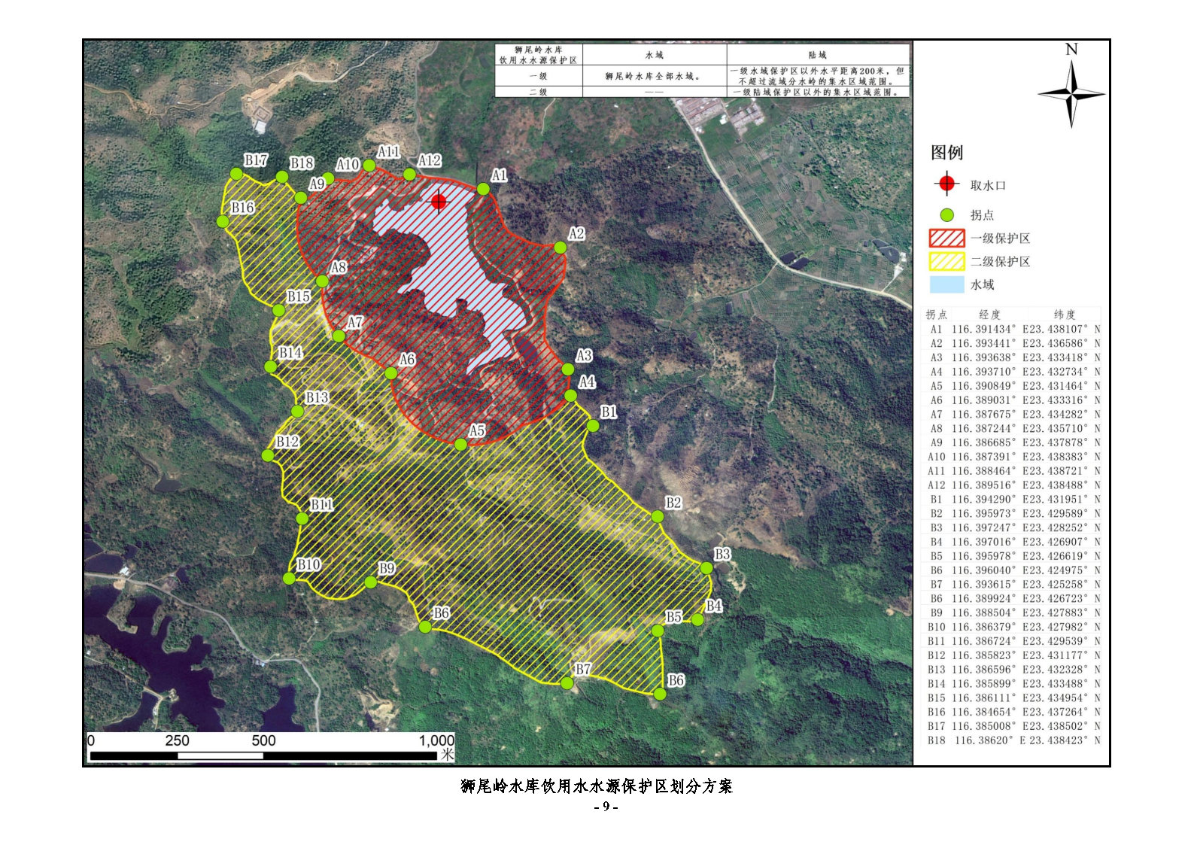Image resolution: width=1194 pixels, height=845 pixels.
Task: Click the green 拐点 legend dot
Action: [947, 215]
